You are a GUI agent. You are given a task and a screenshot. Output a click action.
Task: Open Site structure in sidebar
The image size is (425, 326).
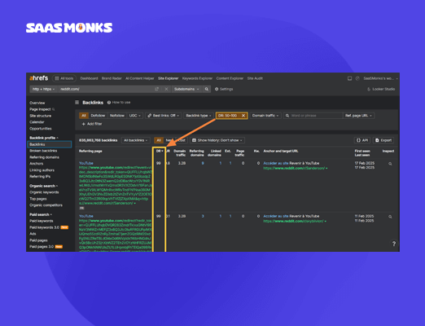click(x=40, y=116)
